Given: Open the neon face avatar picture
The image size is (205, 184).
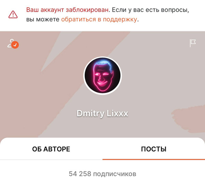Looking at the screenshot, I should click(102, 76).
